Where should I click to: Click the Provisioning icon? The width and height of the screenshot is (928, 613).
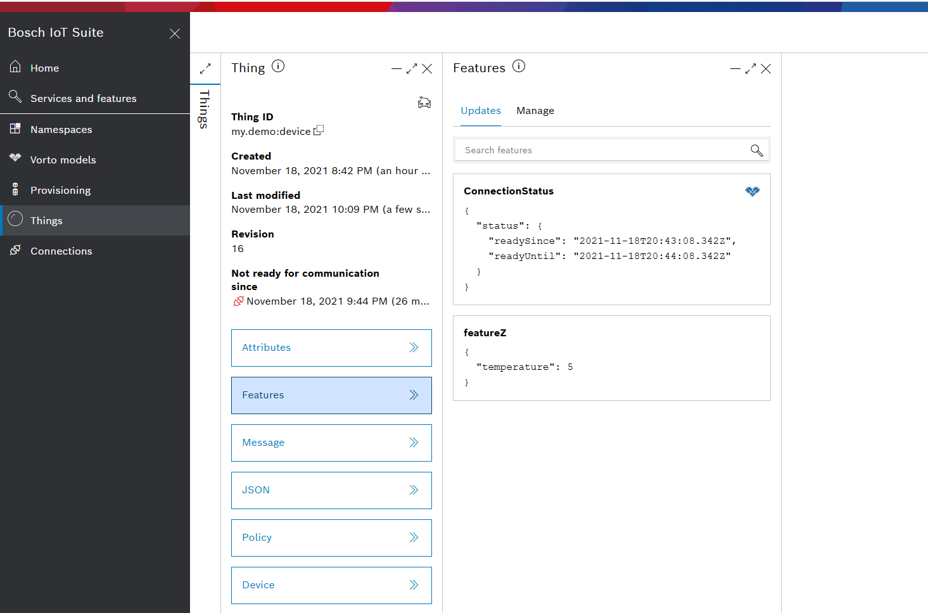click(x=15, y=189)
